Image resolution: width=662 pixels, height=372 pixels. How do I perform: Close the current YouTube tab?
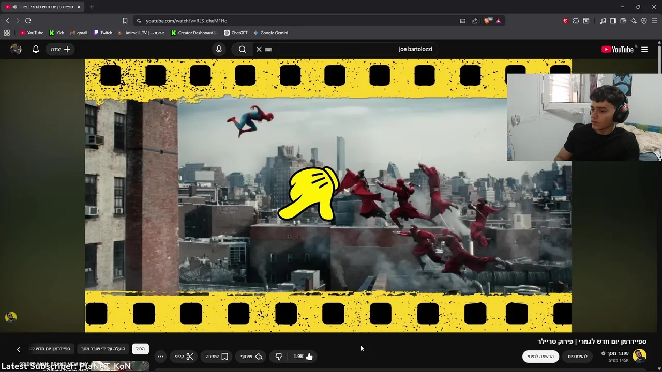pos(79,7)
